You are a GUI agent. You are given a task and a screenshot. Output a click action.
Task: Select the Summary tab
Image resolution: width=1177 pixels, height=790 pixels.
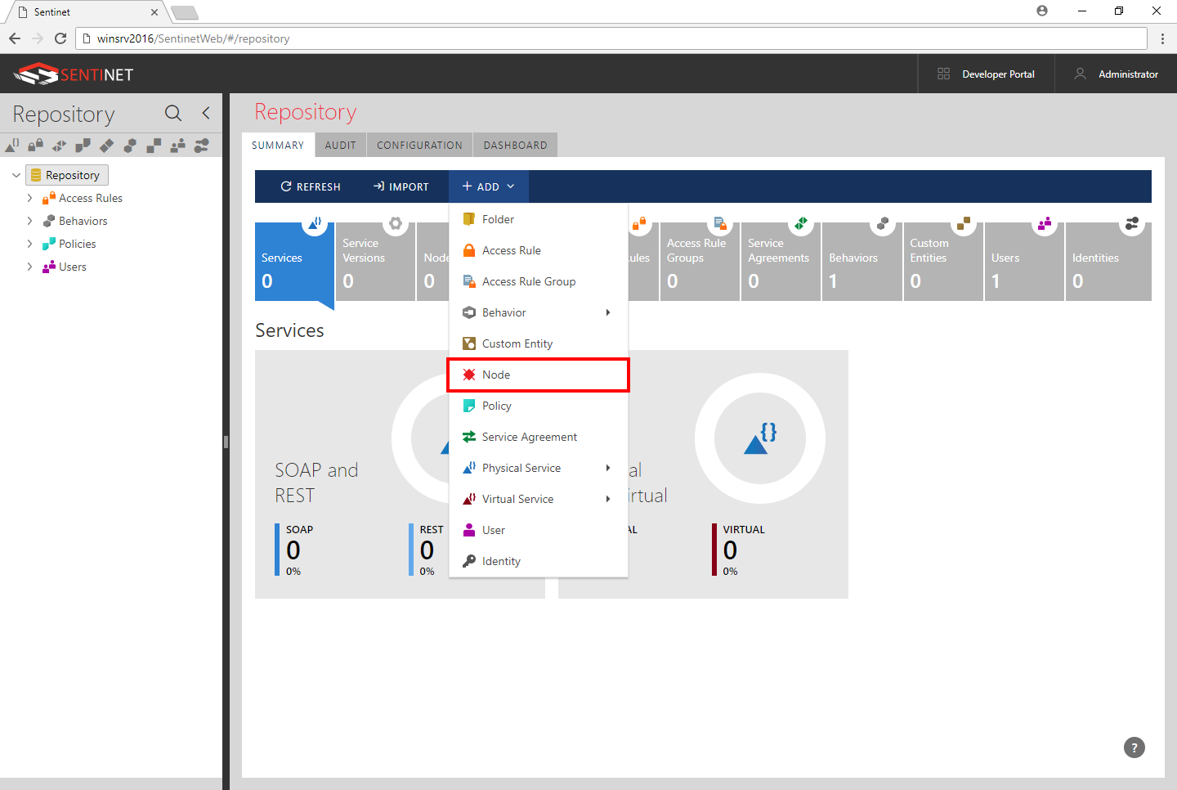click(278, 145)
